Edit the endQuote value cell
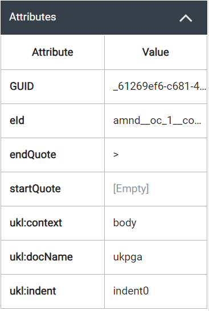Viewport: 209px width, 311px height. click(x=156, y=155)
